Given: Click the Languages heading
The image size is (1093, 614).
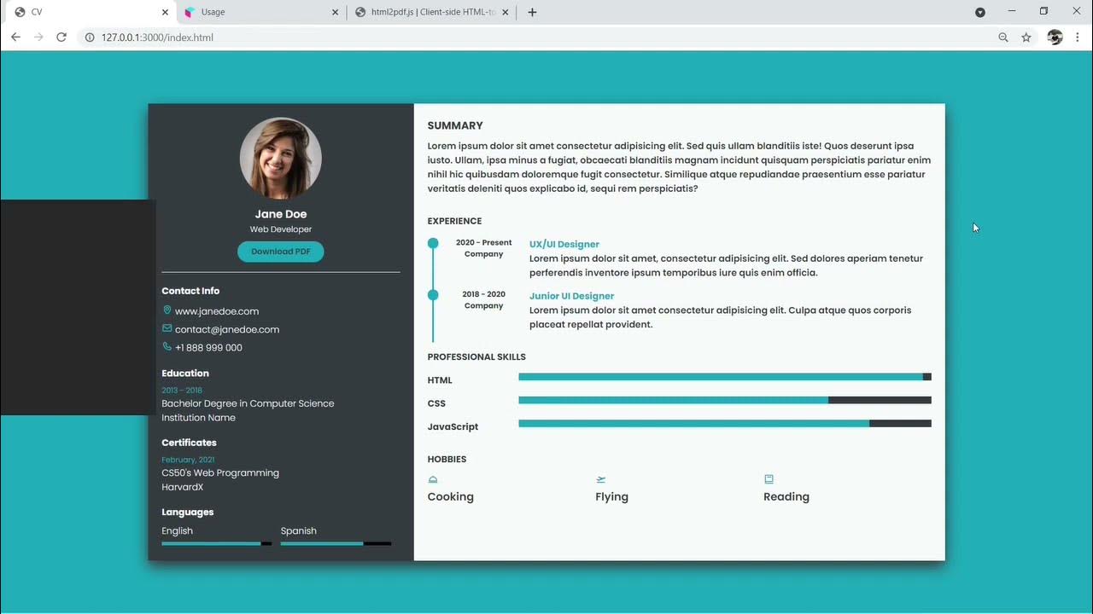Looking at the screenshot, I should (x=187, y=513).
